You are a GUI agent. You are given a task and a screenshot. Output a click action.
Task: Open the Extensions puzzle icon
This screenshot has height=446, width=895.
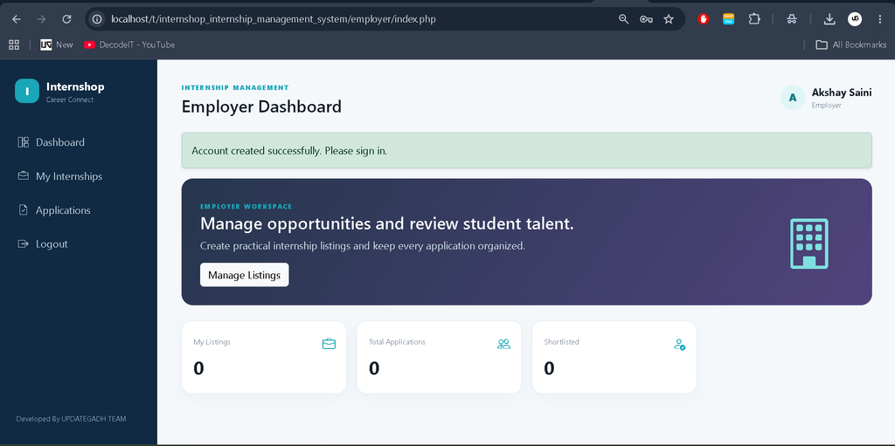[x=754, y=19]
